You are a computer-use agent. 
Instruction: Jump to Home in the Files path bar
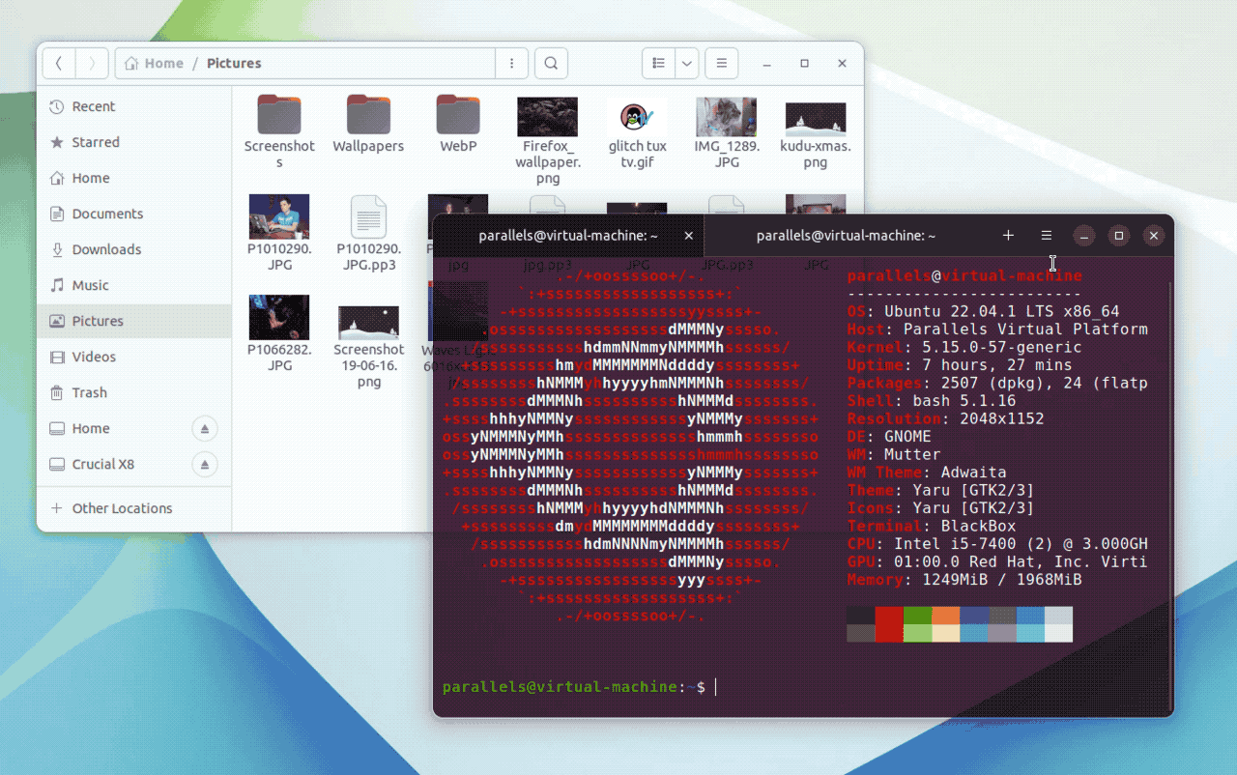coord(154,64)
